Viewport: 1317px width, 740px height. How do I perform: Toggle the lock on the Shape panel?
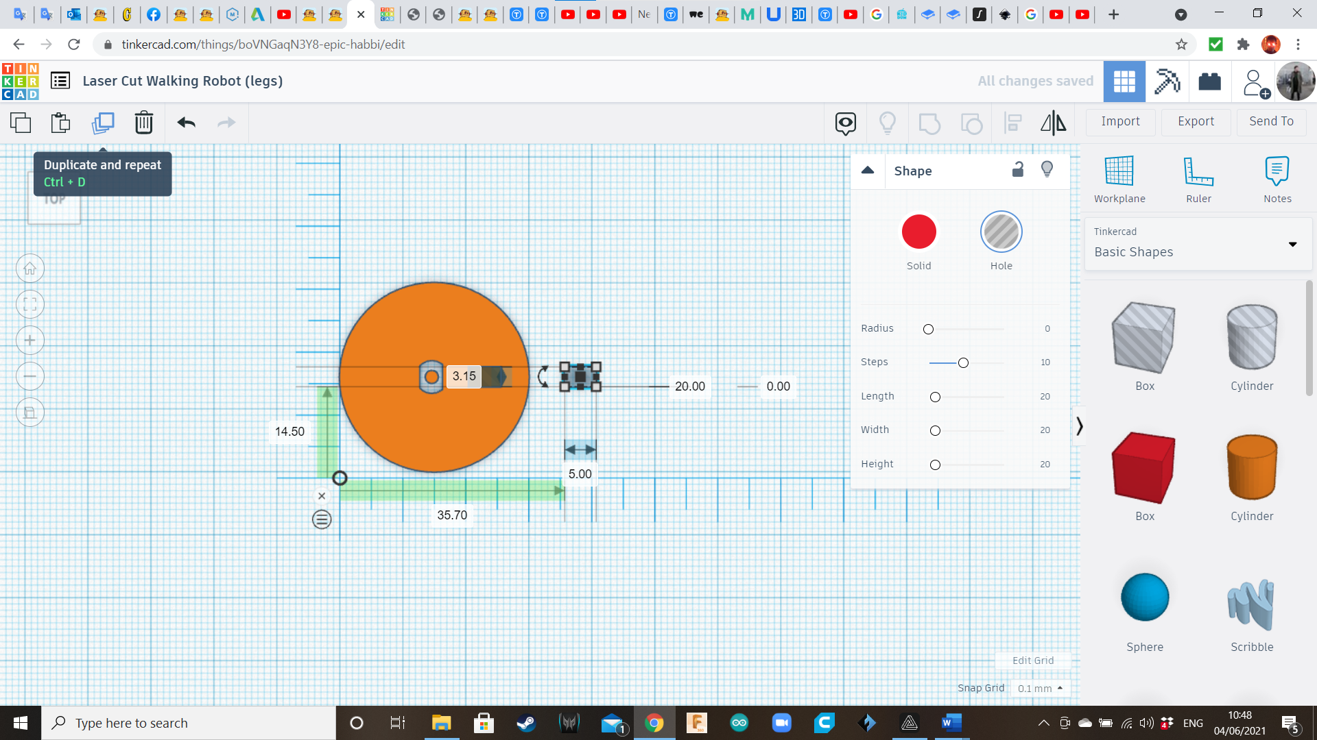(x=1018, y=169)
